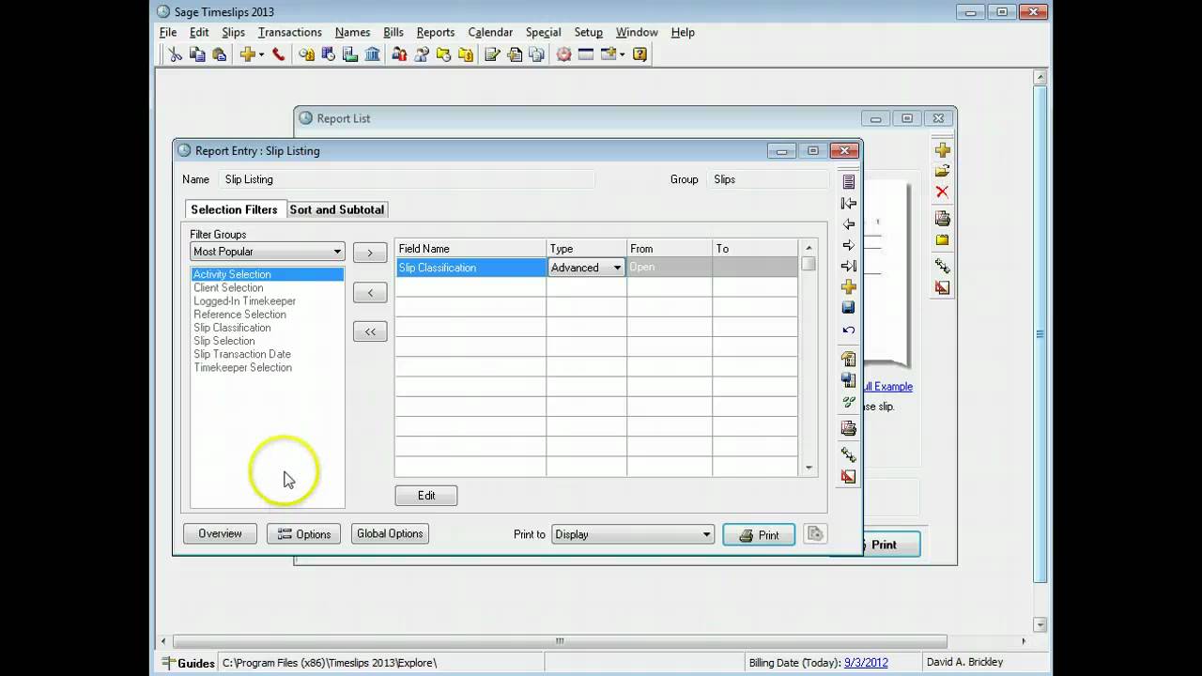Click the plus New icon in Report Entry sidebar

pos(849,286)
